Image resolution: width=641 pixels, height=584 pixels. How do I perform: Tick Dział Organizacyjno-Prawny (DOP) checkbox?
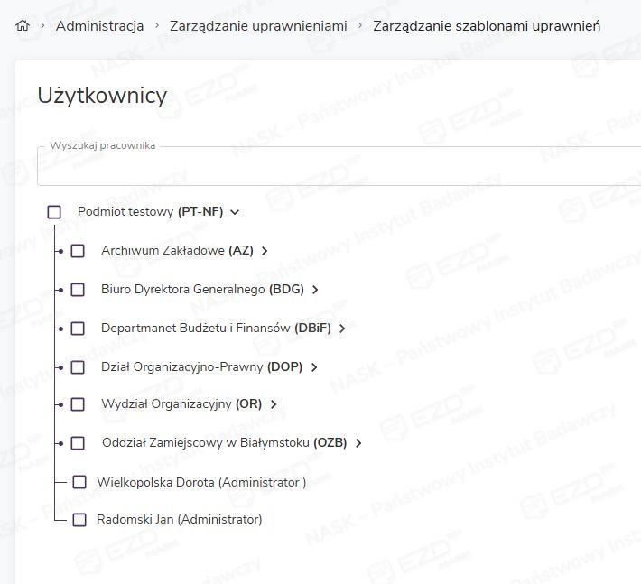tap(78, 367)
